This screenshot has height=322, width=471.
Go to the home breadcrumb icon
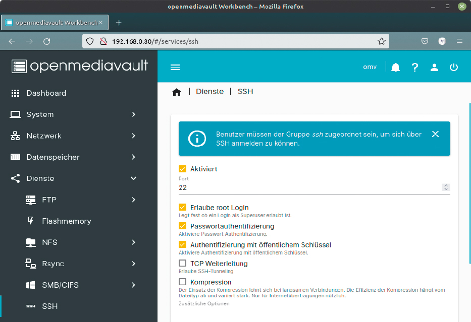click(177, 92)
